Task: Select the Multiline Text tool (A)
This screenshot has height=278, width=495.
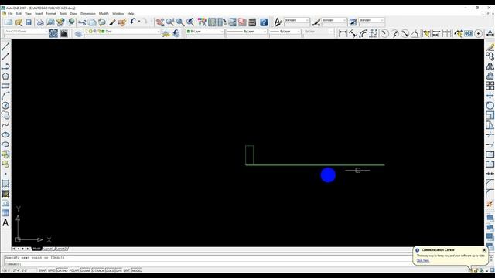Action: pos(5,223)
